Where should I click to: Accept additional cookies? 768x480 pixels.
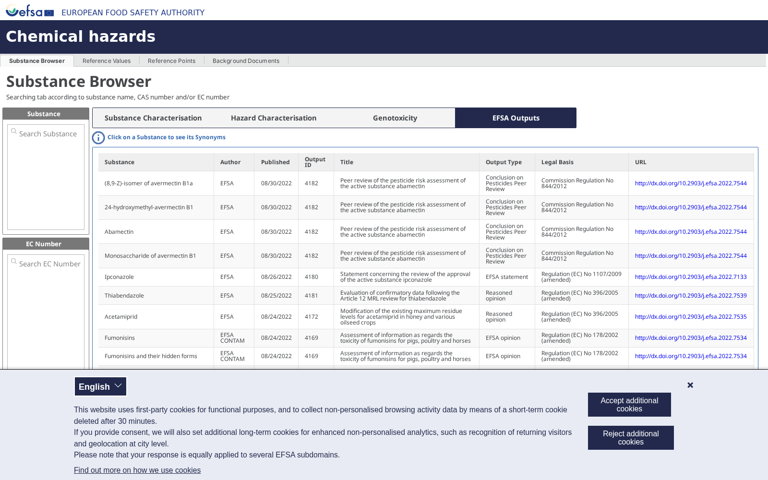click(x=629, y=405)
